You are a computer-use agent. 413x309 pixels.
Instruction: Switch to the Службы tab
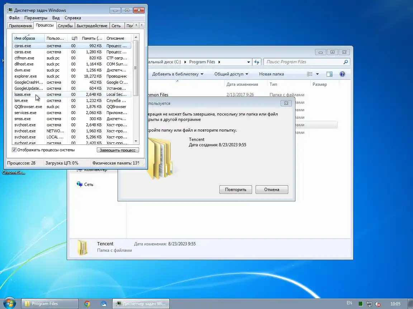coord(65,26)
